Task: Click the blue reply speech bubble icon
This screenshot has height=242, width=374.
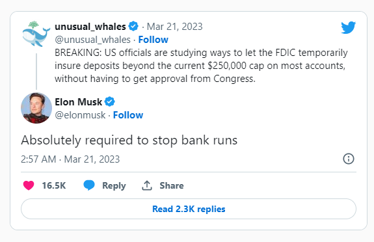Action: (89, 185)
